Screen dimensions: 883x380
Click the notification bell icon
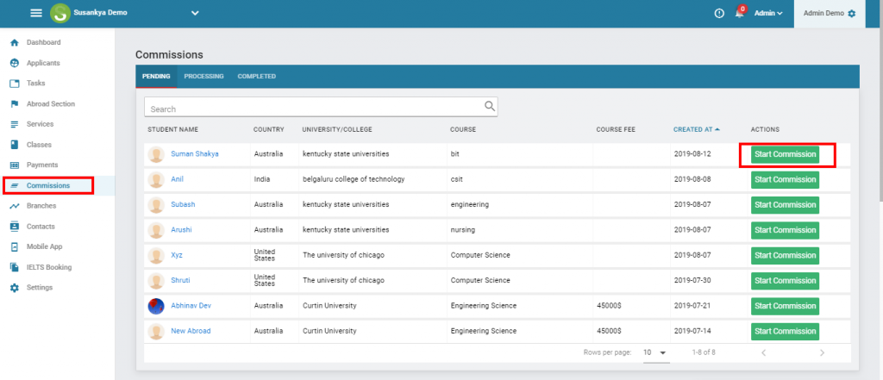point(739,14)
